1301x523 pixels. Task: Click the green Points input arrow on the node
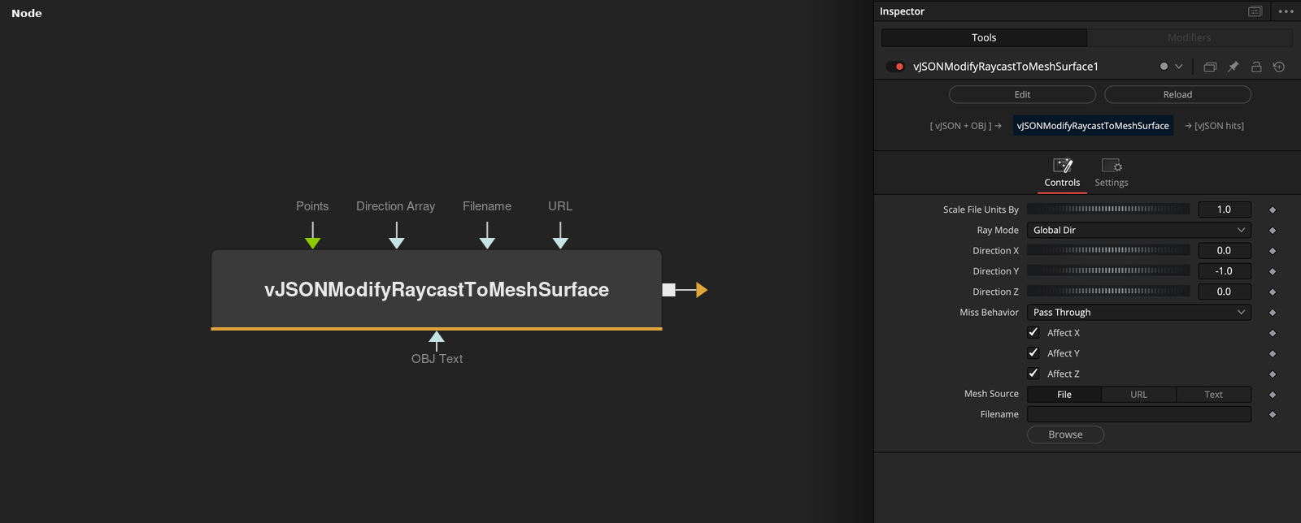(313, 242)
